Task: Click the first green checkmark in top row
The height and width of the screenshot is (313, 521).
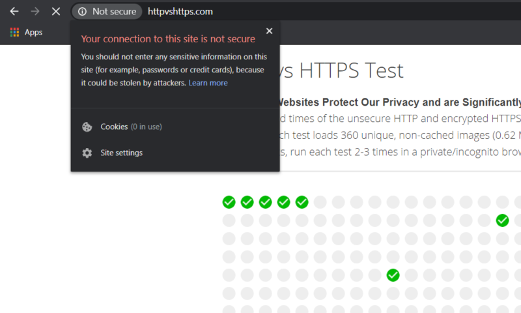Action: (229, 202)
